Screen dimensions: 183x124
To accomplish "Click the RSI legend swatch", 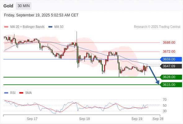I will point(6,93).
